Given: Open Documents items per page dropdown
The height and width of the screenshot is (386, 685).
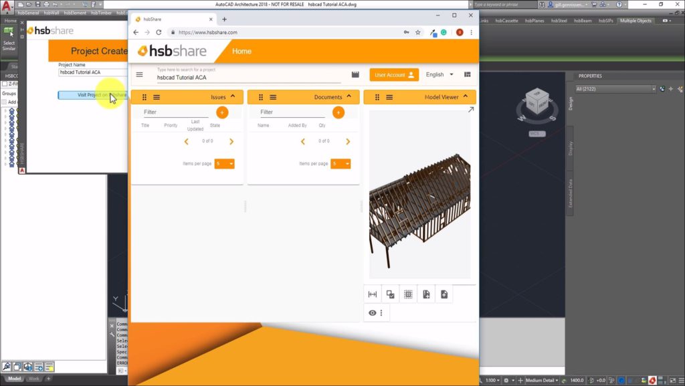Looking at the screenshot, I should pos(340,164).
